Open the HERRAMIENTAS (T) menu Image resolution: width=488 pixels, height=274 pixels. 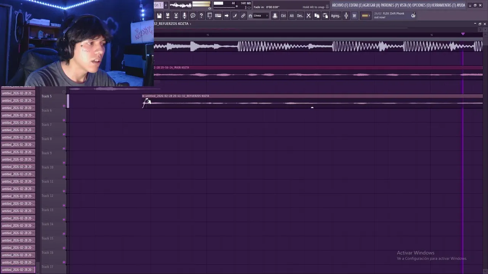444,5
